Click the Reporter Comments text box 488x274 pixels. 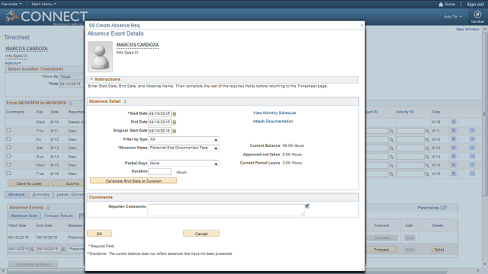pyautogui.click(x=226, y=210)
